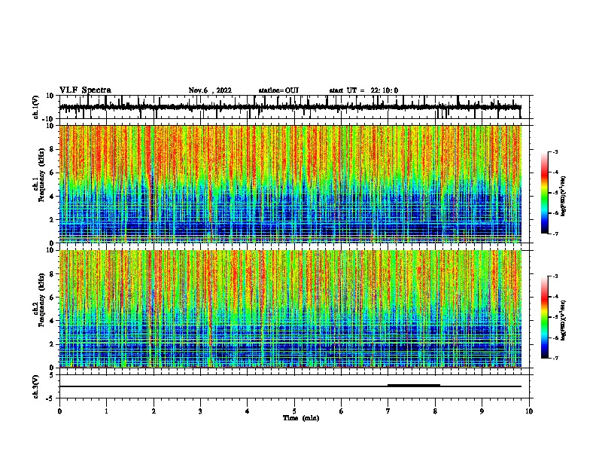Click the "Time (min)" x-axis label
The width and height of the screenshot is (596, 461).
[x=301, y=418]
